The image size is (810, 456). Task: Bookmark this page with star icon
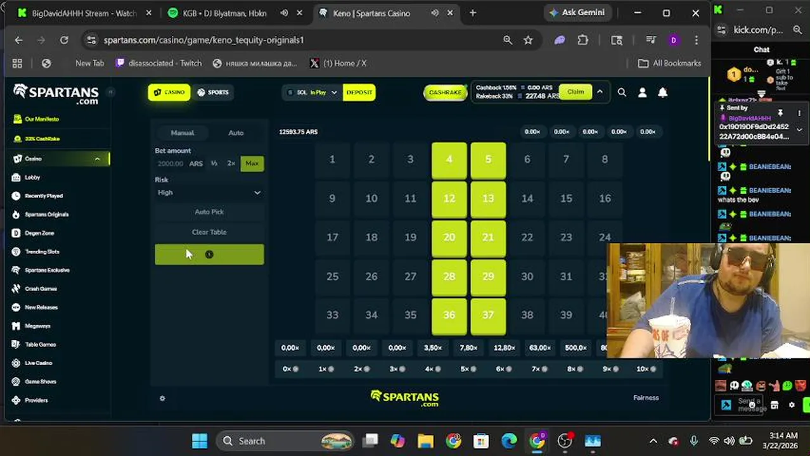pos(528,40)
